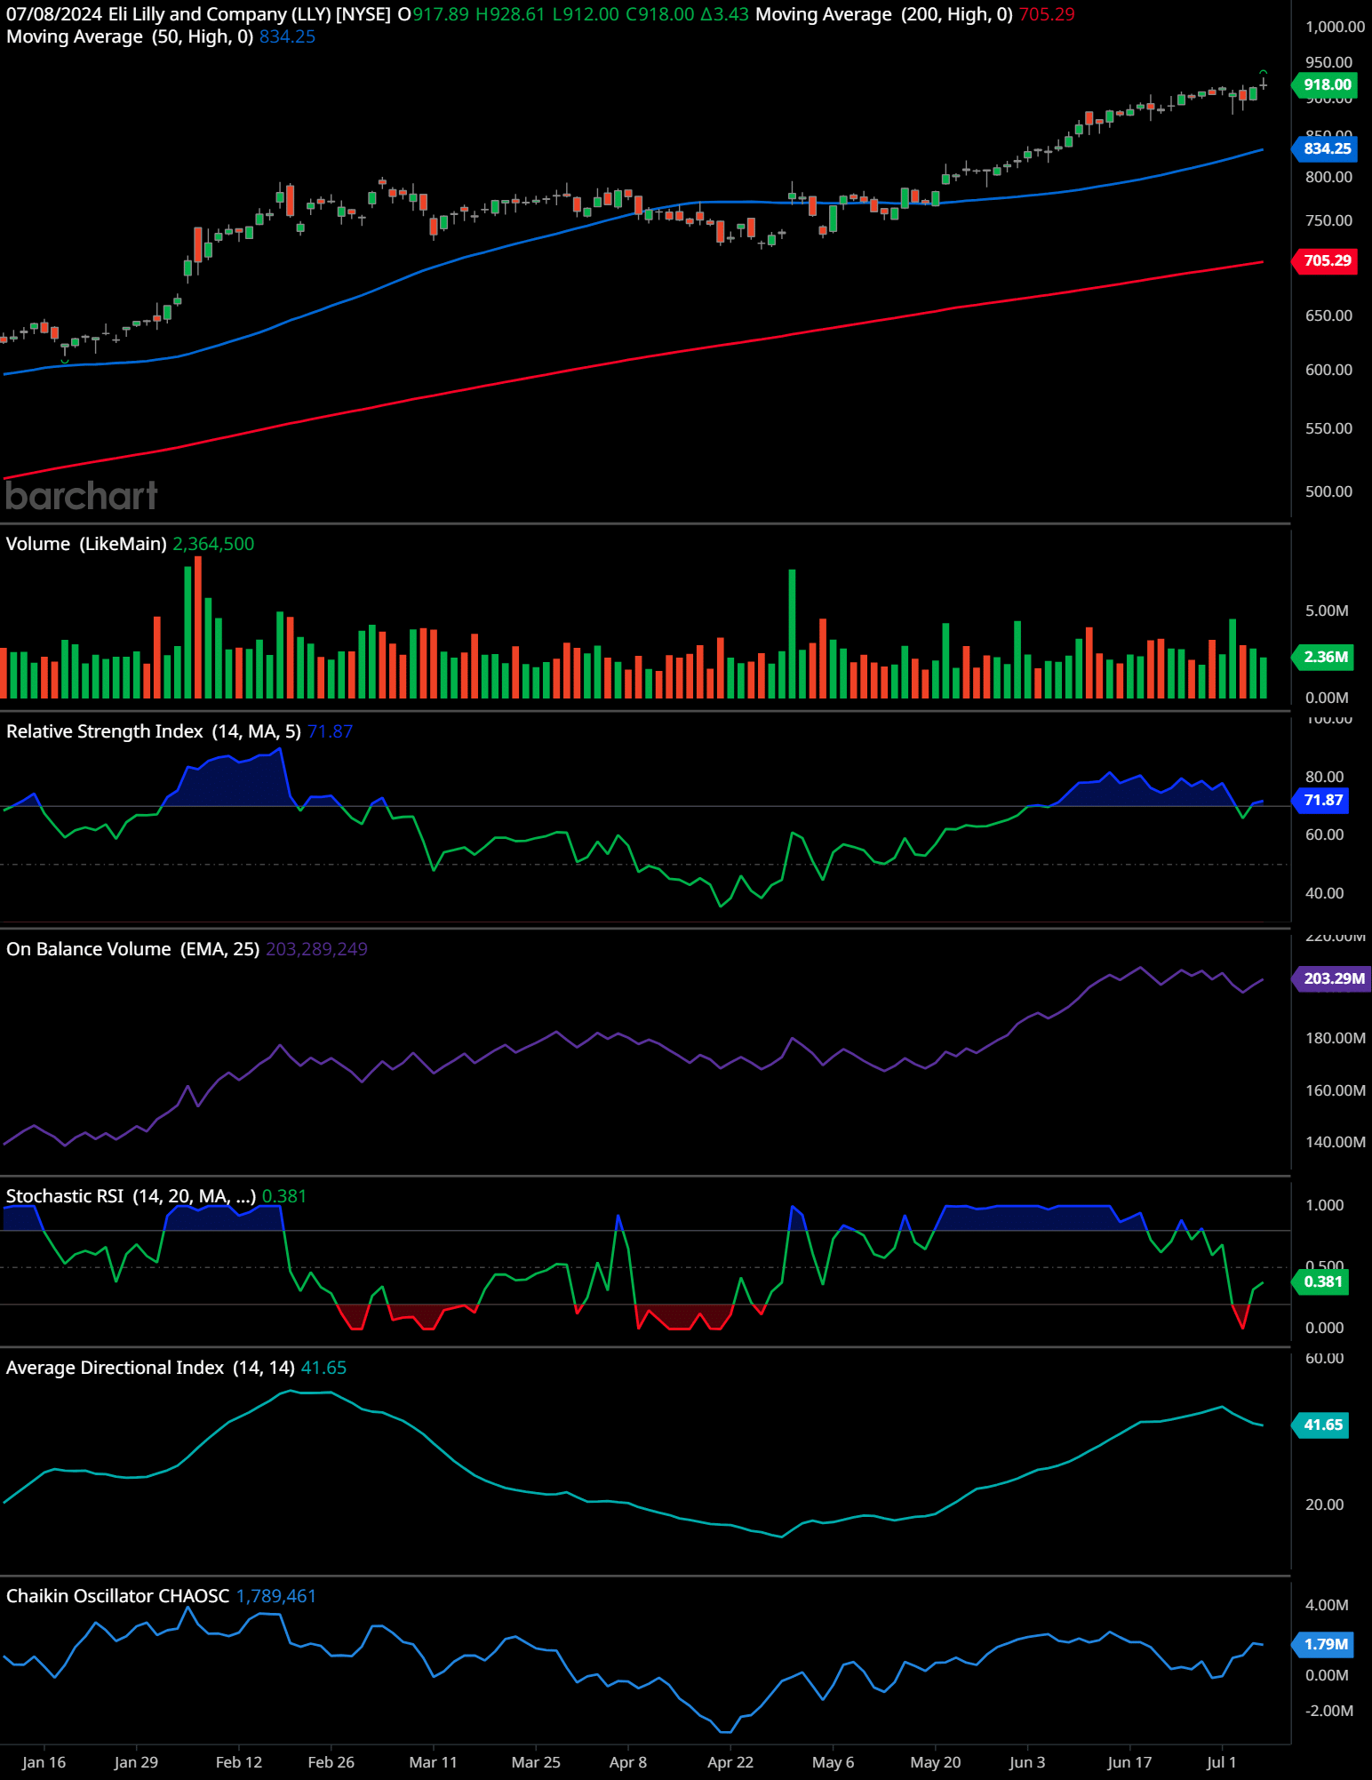Click the 705.29 moving average price tag
The image size is (1372, 1780).
point(1327,260)
